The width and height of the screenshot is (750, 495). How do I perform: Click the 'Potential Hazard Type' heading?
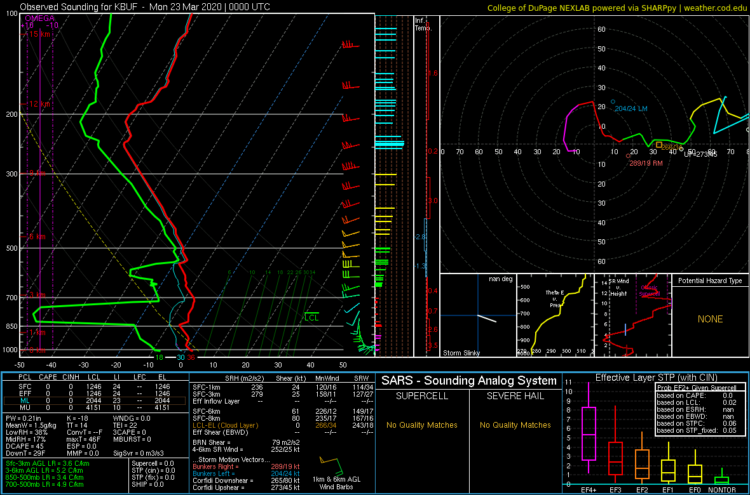point(710,280)
